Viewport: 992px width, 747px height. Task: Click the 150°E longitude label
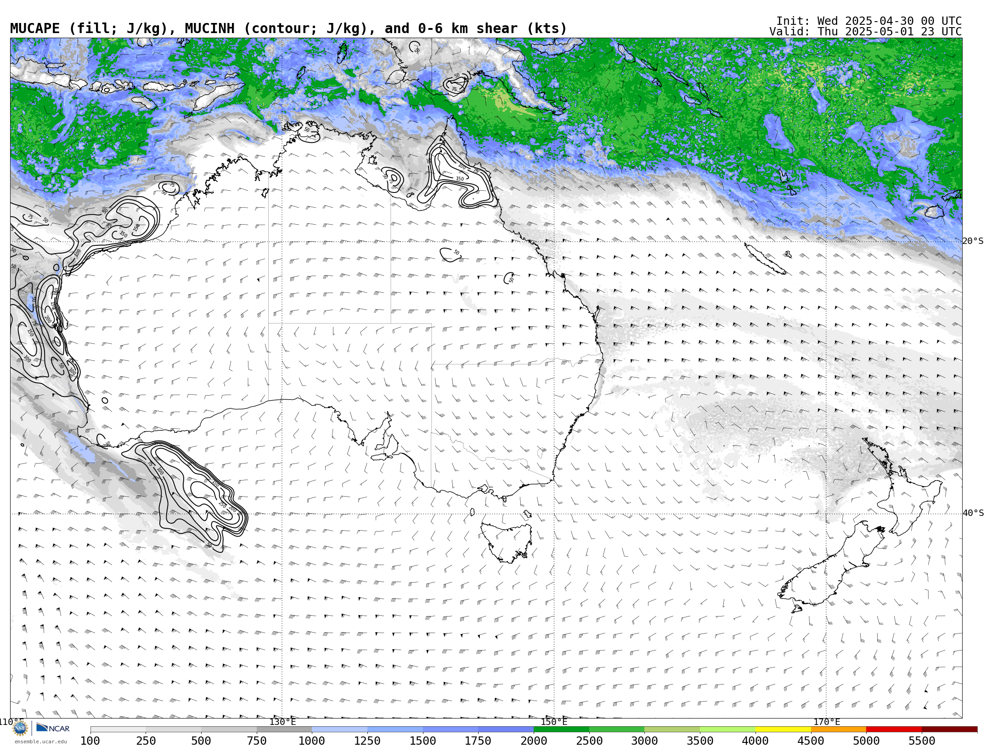click(554, 722)
